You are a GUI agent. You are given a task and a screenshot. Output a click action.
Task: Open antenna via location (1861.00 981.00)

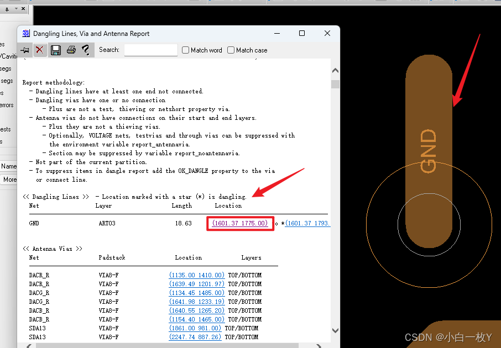click(195, 328)
